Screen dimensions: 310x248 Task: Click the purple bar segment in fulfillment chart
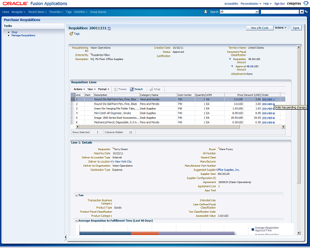point(197,233)
